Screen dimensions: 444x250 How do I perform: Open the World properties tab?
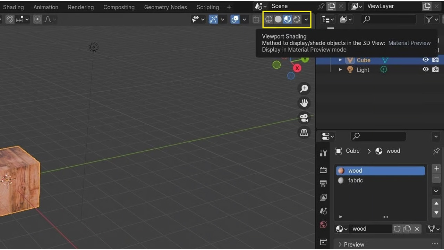pyautogui.click(x=323, y=225)
